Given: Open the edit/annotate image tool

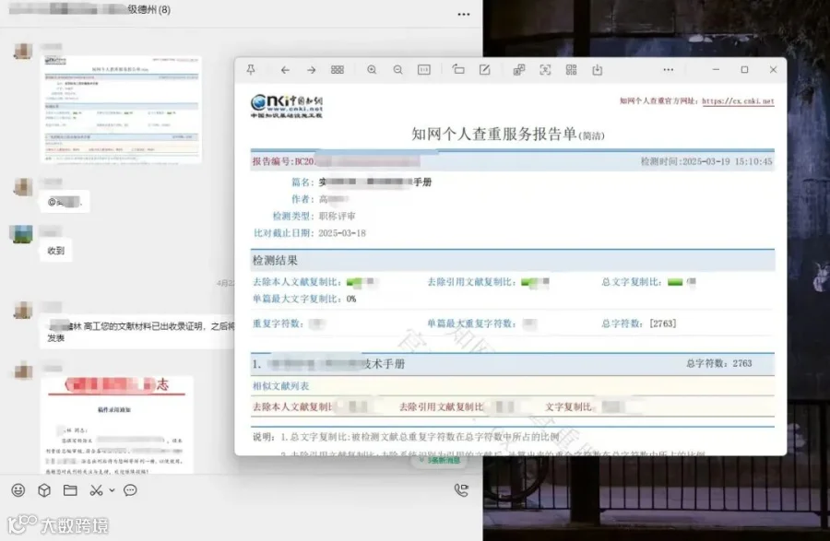Looking at the screenshot, I should coord(484,70).
